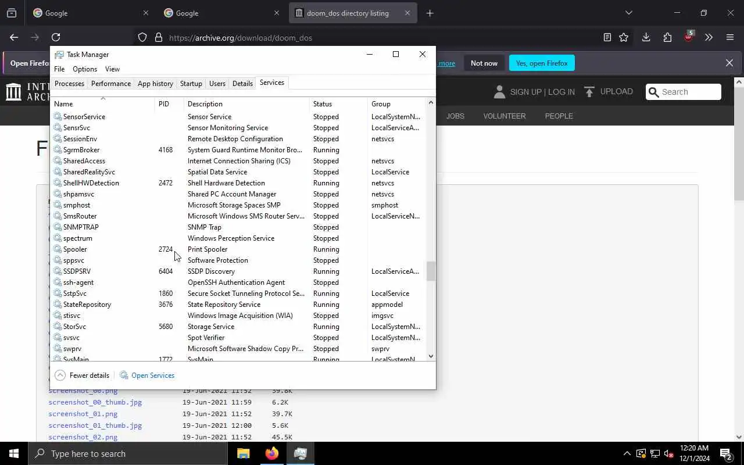The width and height of the screenshot is (744, 465).
Task: Open the Options menu in Task Manager
Action: click(85, 69)
